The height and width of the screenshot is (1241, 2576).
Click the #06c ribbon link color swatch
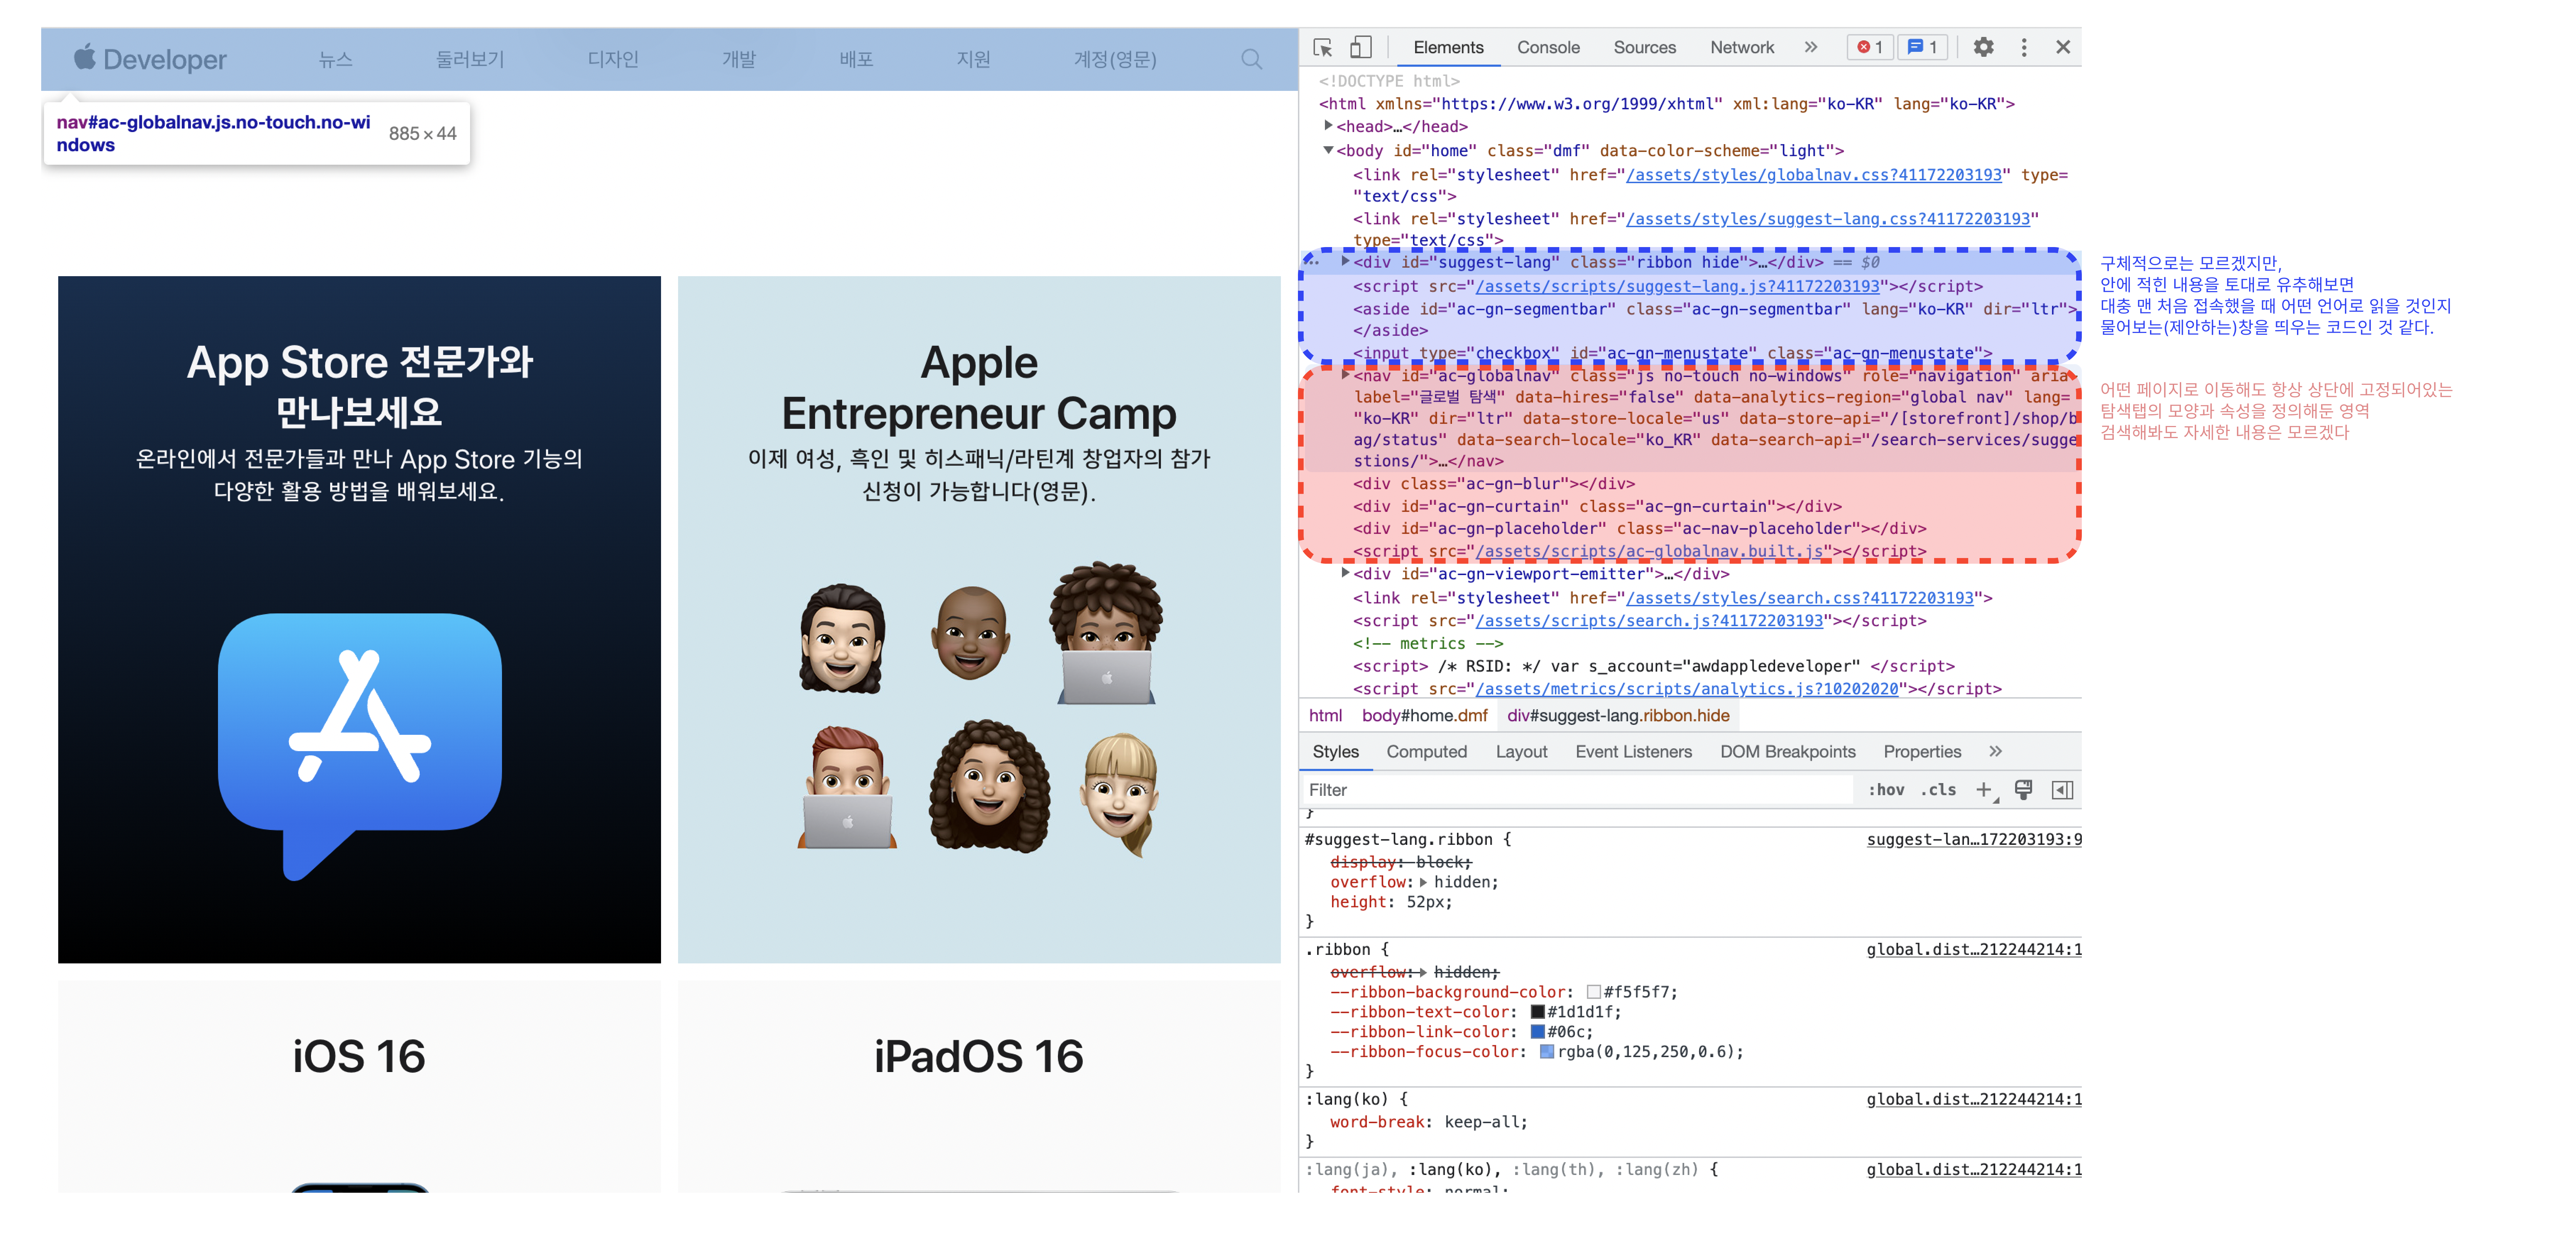click(1538, 1032)
